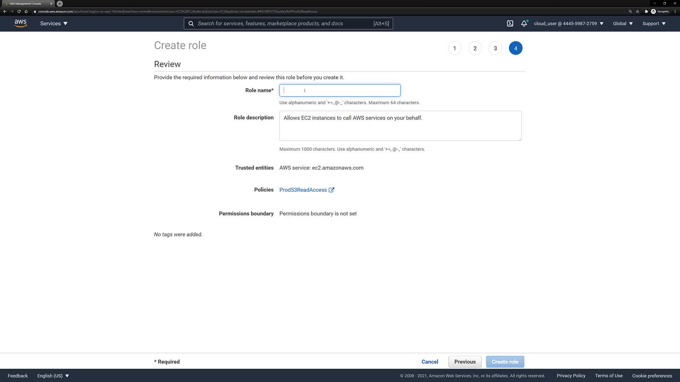Open the notifications bell
Image resolution: width=680 pixels, height=382 pixels.
pyautogui.click(x=524, y=24)
